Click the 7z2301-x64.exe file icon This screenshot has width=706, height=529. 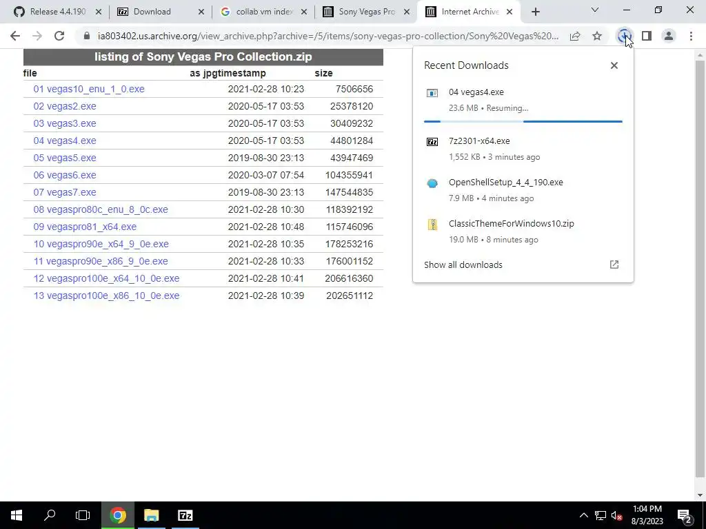click(x=432, y=142)
